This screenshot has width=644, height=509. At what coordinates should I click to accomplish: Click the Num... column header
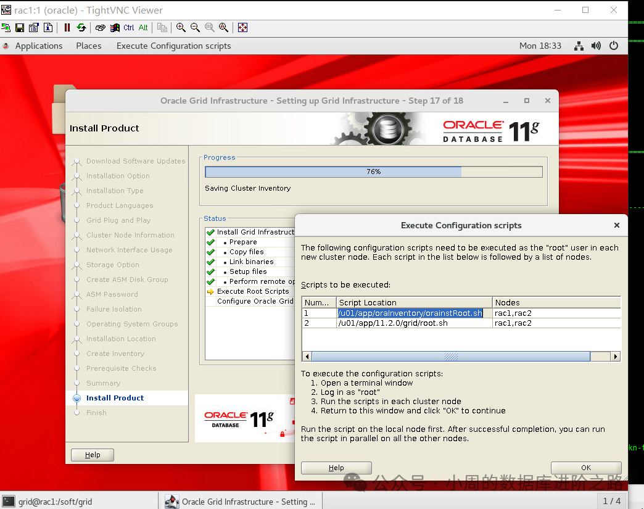tap(319, 302)
